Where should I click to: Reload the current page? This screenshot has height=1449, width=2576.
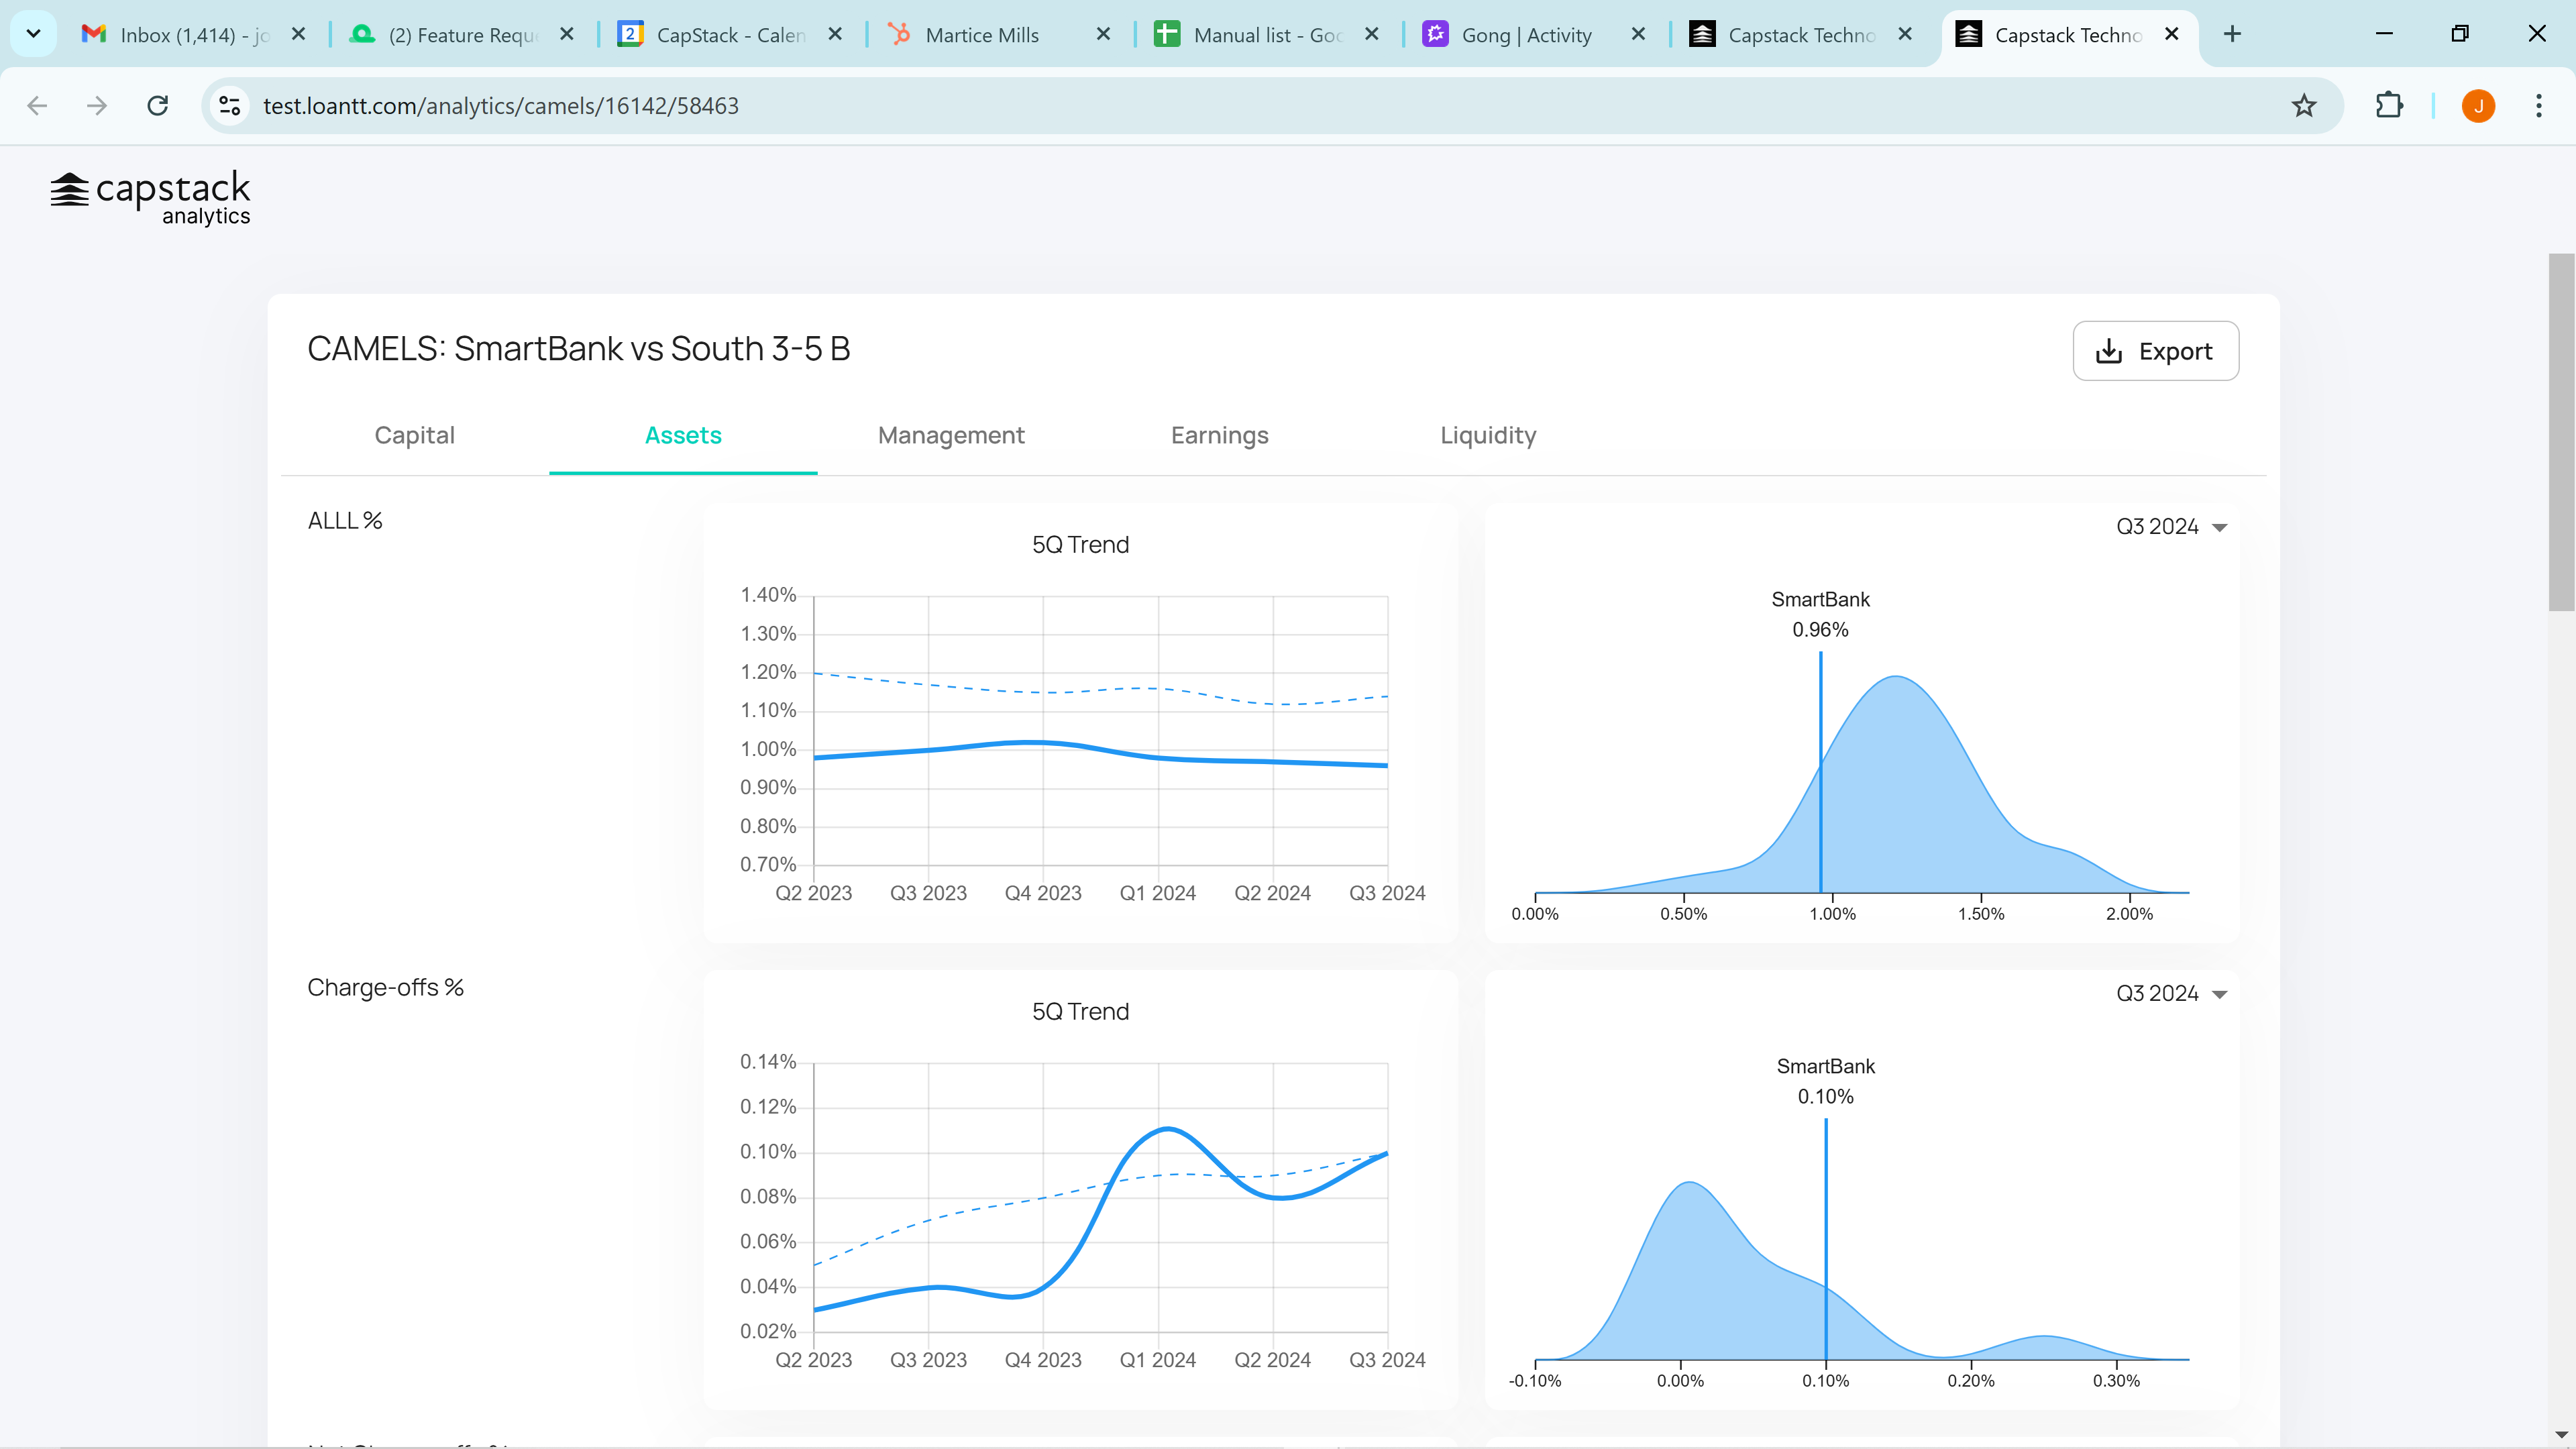tap(158, 106)
